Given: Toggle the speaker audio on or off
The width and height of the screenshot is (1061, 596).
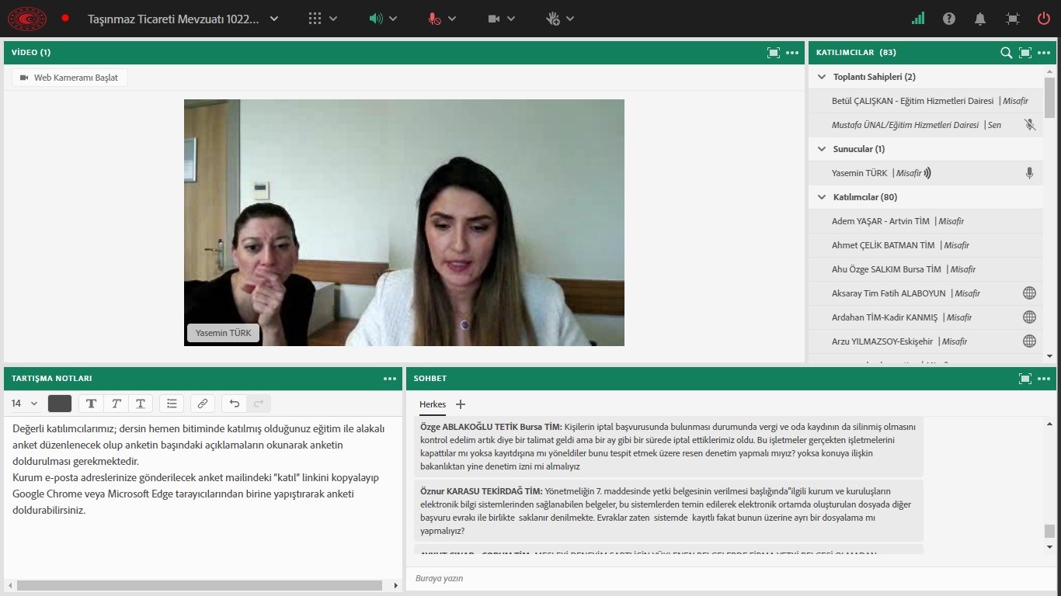Looking at the screenshot, I should [376, 19].
